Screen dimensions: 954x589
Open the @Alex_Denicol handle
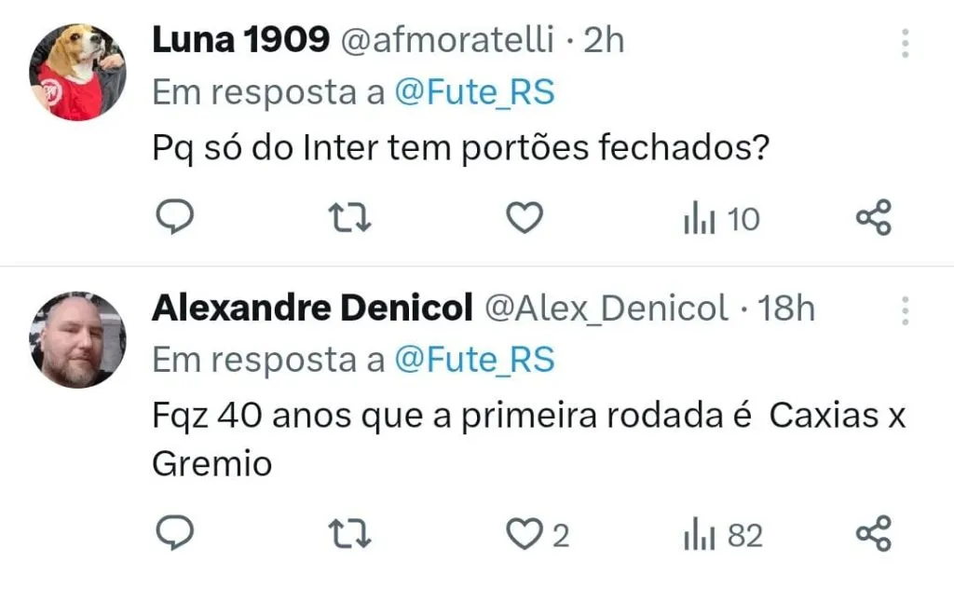point(608,308)
